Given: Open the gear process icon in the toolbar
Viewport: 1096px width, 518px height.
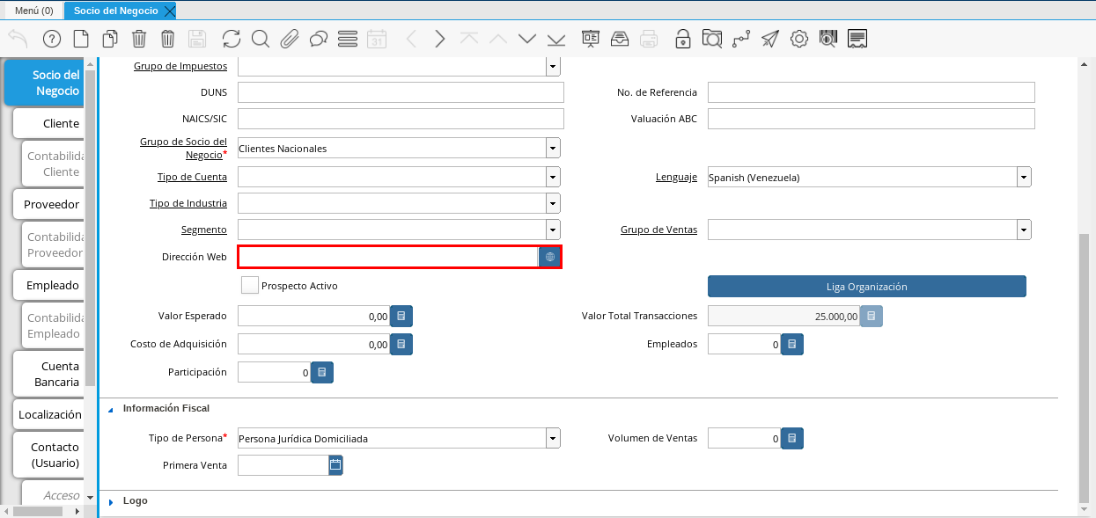Looking at the screenshot, I should (x=798, y=39).
